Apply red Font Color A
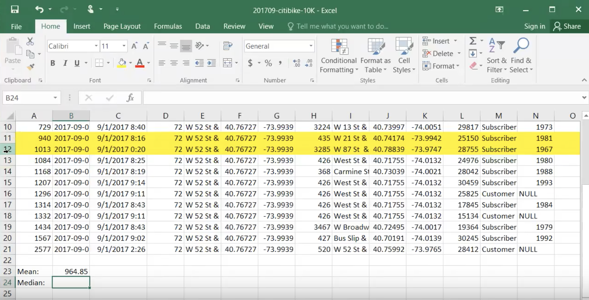589x300 pixels. click(140, 63)
